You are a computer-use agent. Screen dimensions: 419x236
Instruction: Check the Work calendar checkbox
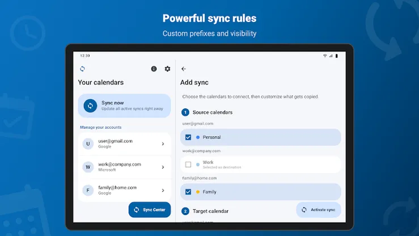pyautogui.click(x=188, y=165)
